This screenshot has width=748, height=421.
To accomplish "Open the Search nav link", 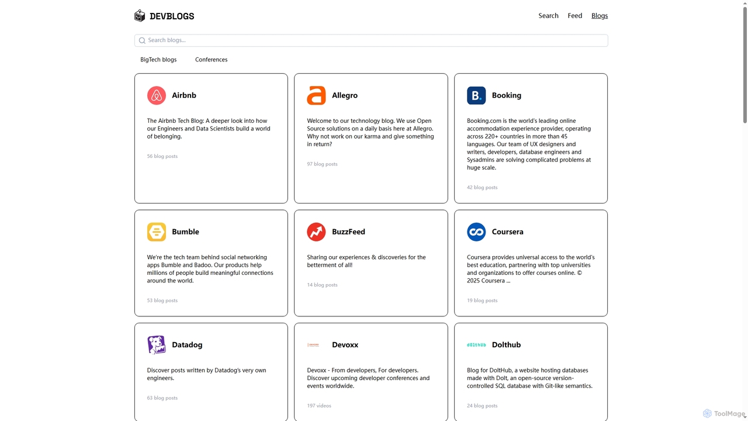I will (x=549, y=16).
